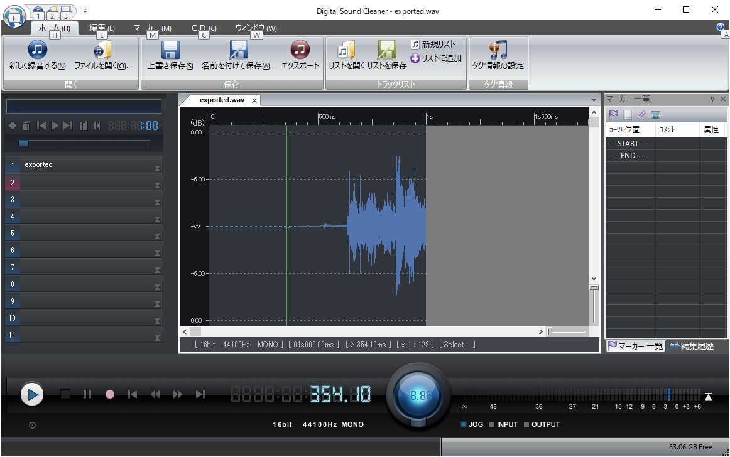Open the help question-mark icon
Viewport: 730px width, 457px height.
721,27
